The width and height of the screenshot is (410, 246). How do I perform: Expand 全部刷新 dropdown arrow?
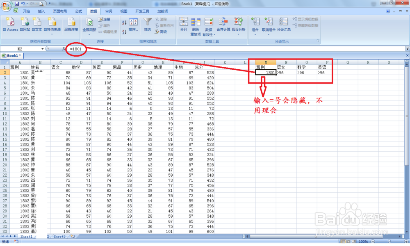pos(89,34)
